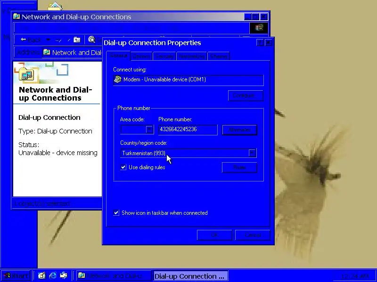
Task: Click the Address bar Network and Dial-up field
Action: pyautogui.click(x=72, y=53)
